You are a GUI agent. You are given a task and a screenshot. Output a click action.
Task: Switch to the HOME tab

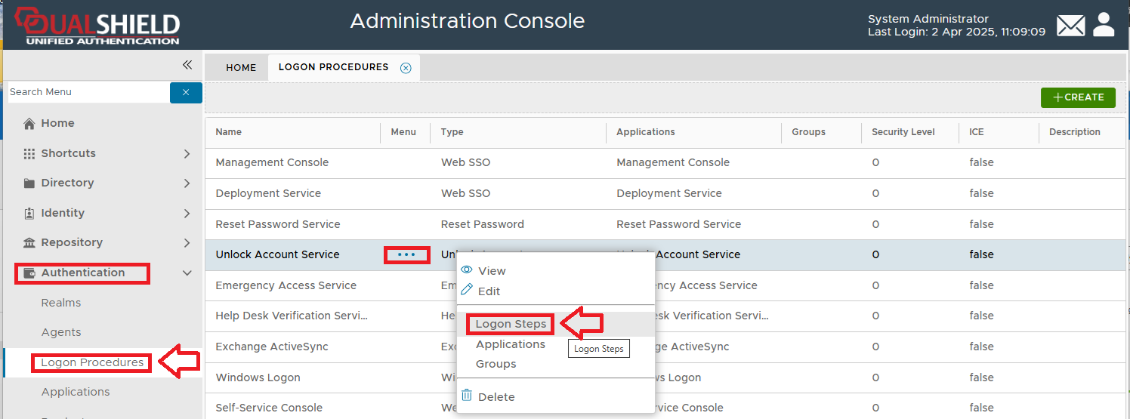pyautogui.click(x=241, y=68)
